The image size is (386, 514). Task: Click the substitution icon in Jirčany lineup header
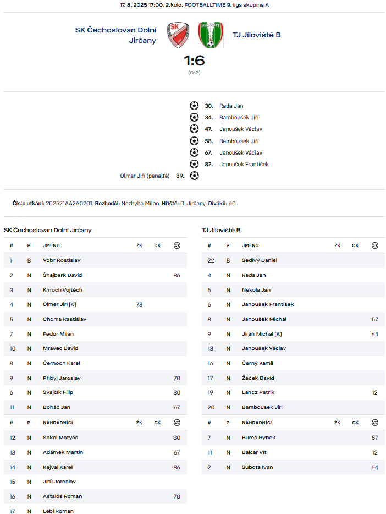point(177,245)
